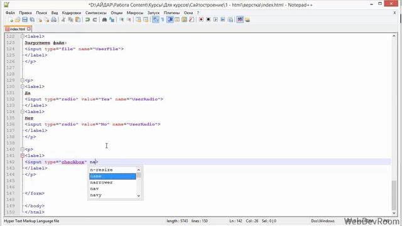This screenshot has width=402, height=226.
Task: Open the Вид menu
Action: pyautogui.click(x=55, y=13)
